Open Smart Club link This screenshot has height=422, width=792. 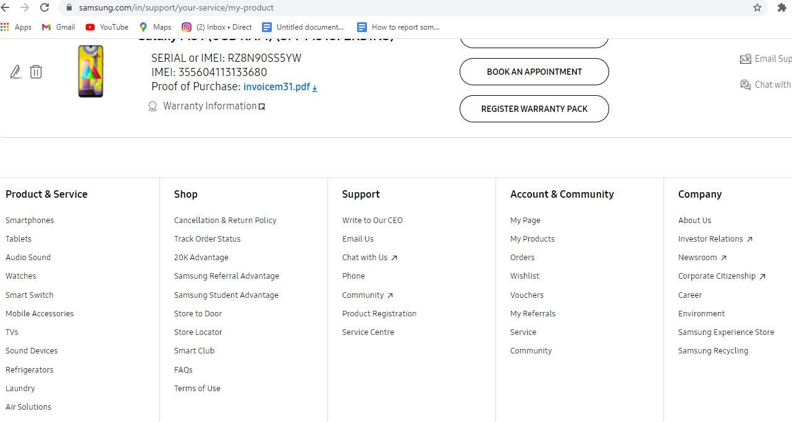point(195,351)
